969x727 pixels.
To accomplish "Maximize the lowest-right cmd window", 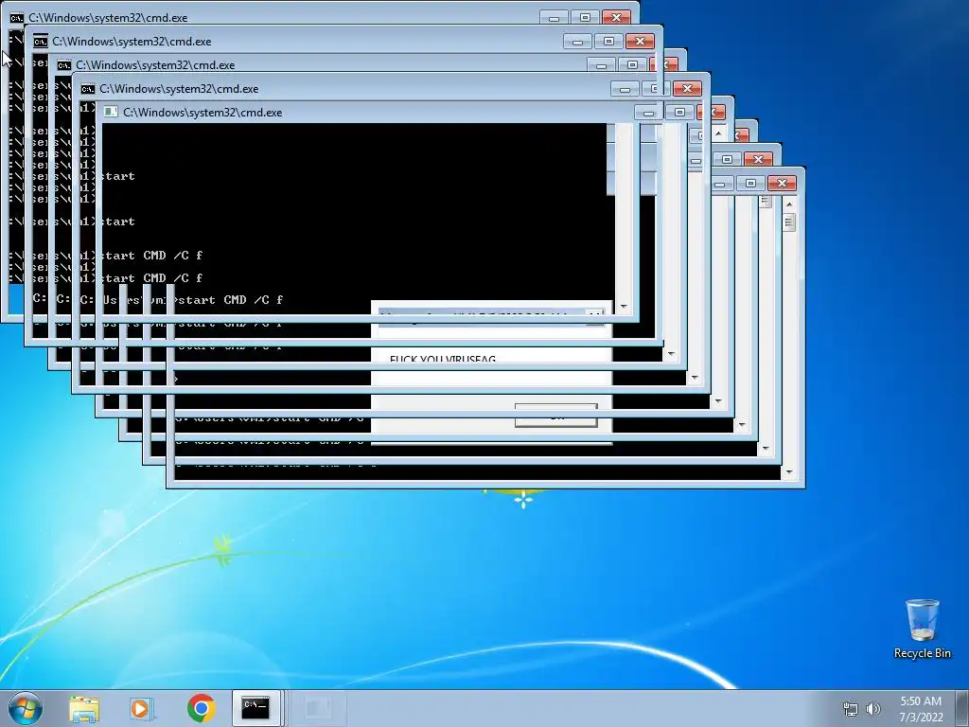I will (750, 183).
